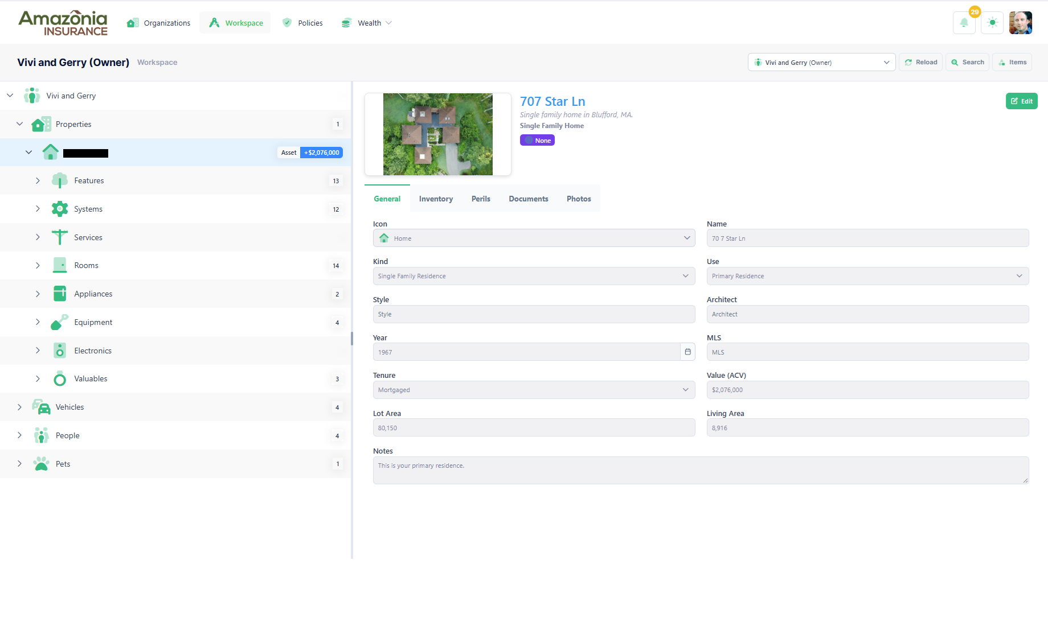Click the Equipment shovel icon
Screen dimensions: 1048x626
60,322
